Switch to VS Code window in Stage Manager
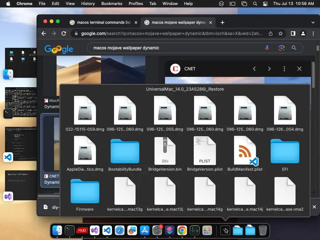This screenshot has height=240, width=320. click(21, 144)
